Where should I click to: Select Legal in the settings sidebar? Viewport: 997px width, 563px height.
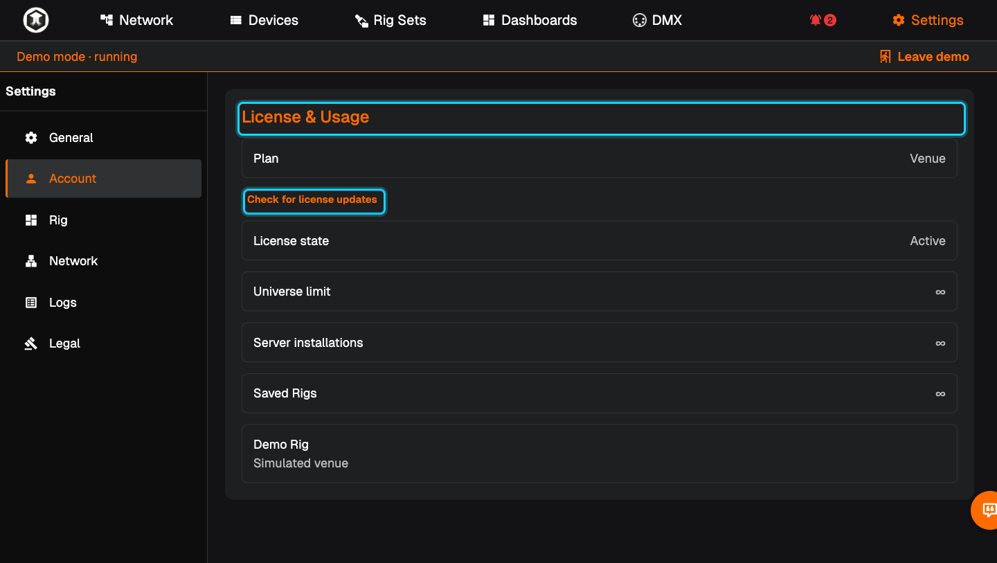pos(103,343)
